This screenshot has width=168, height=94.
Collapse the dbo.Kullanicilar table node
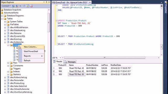[x=5, y=42]
